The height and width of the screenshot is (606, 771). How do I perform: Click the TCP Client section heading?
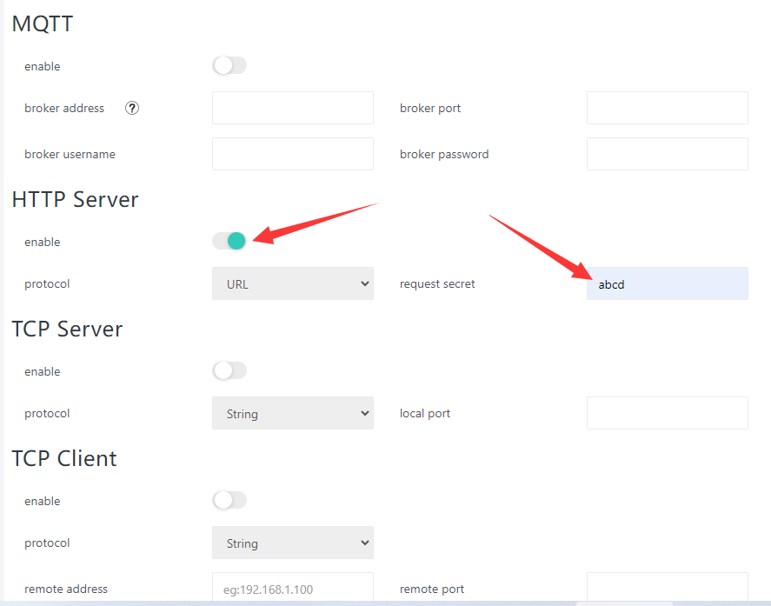click(x=64, y=458)
